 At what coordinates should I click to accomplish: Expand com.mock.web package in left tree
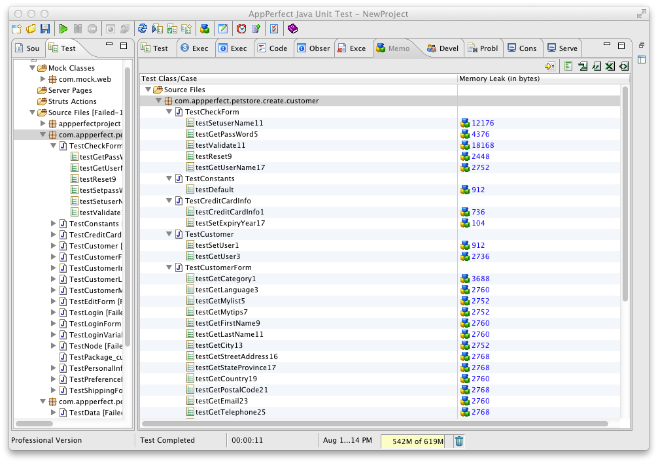[43, 78]
